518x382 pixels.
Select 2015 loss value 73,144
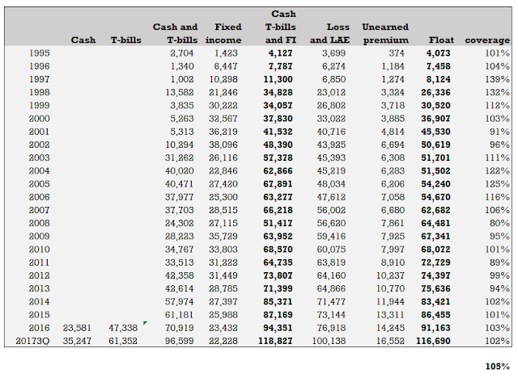[331, 315]
